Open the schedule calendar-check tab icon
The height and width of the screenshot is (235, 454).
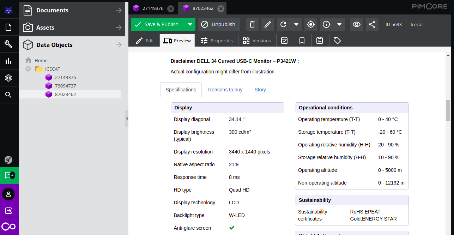(x=284, y=41)
